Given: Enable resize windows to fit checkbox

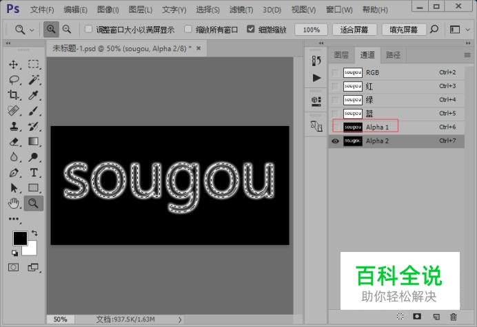Looking at the screenshot, I should tap(88, 29).
